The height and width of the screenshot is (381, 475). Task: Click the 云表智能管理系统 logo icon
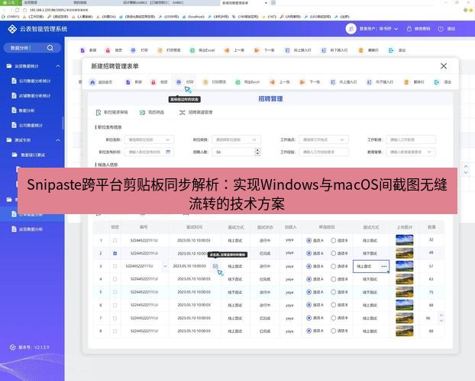tap(12, 29)
